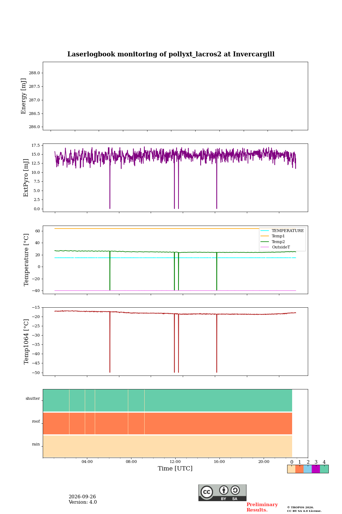Click the 7.5 ExtPyro tick label

tap(37, 182)
